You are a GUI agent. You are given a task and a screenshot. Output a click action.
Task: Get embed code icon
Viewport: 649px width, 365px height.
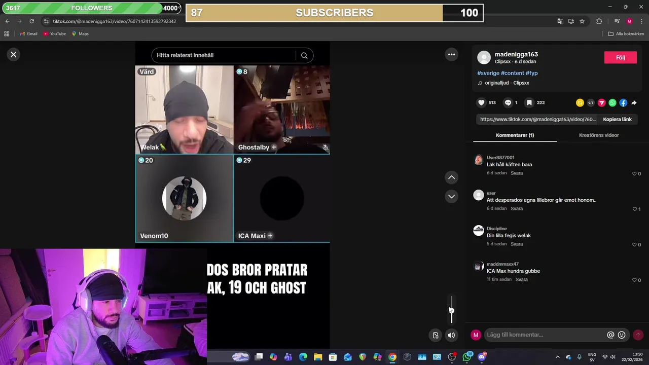click(591, 103)
